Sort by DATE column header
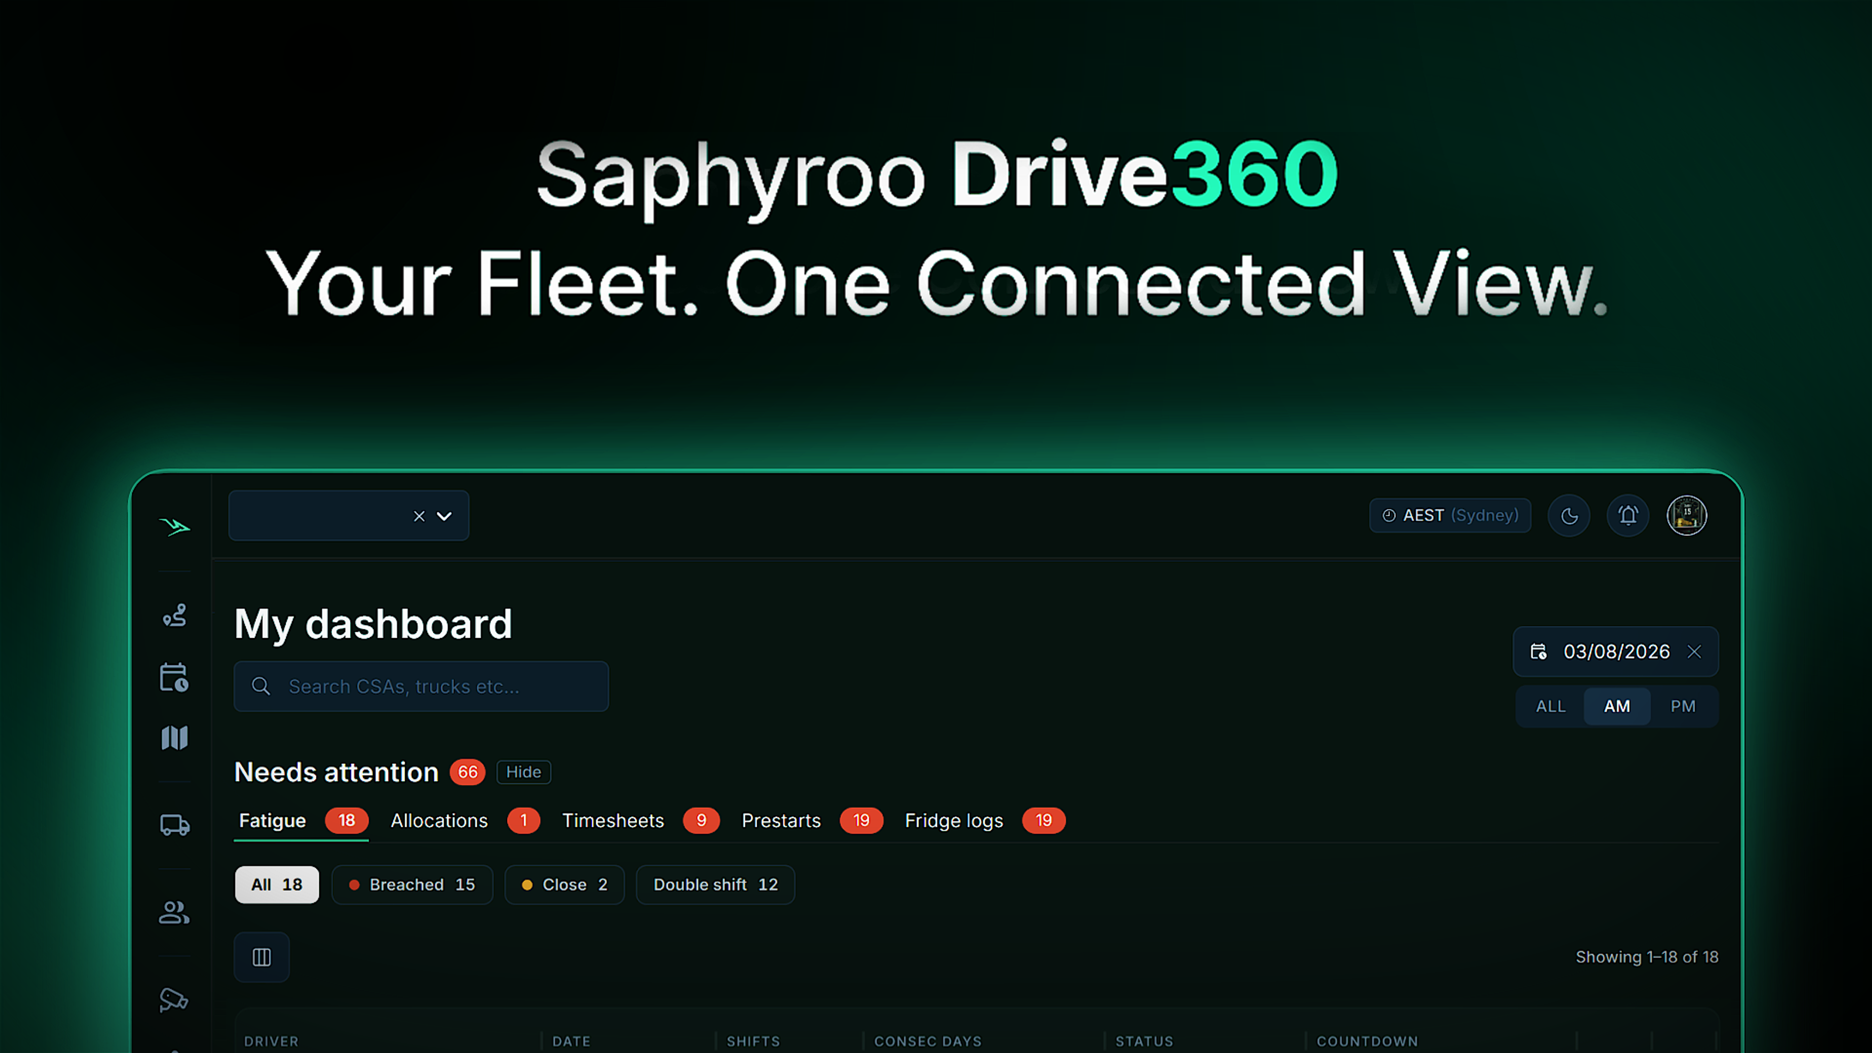The height and width of the screenshot is (1053, 1872). 571,1041
